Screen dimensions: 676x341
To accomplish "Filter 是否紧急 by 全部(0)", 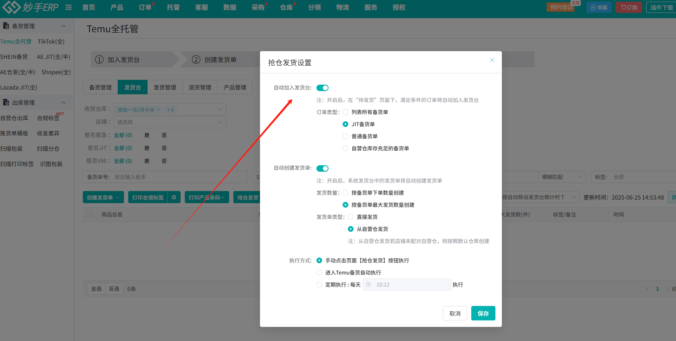I will pyautogui.click(x=123, y=135).
